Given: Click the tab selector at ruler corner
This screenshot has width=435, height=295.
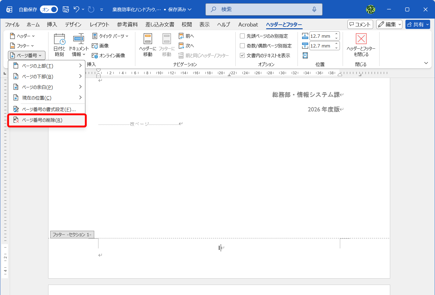Looking at the screenshot, I should 5,73.
